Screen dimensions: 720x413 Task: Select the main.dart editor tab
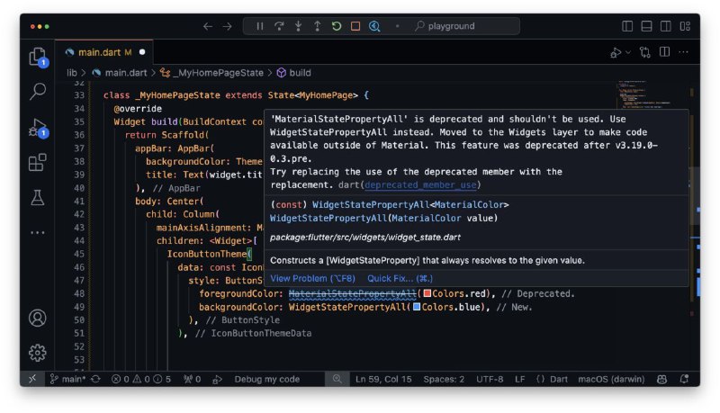tap(103, 52)
